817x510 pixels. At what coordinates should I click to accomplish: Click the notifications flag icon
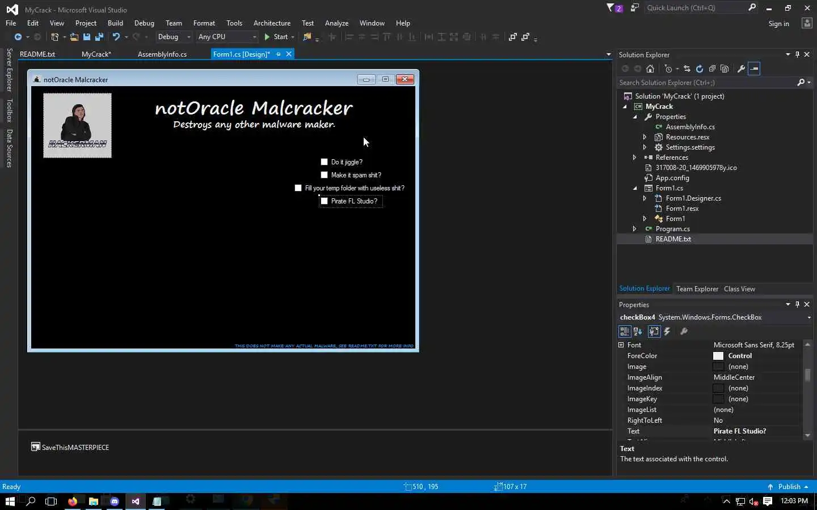click(x=614, y=8)
